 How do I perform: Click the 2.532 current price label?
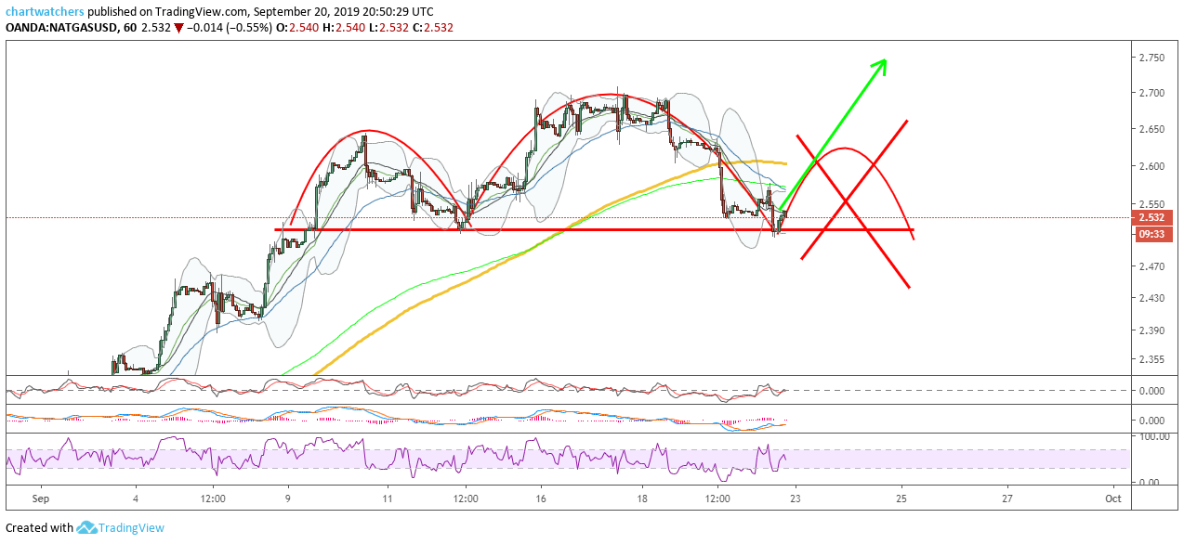tap(1152, 217)
